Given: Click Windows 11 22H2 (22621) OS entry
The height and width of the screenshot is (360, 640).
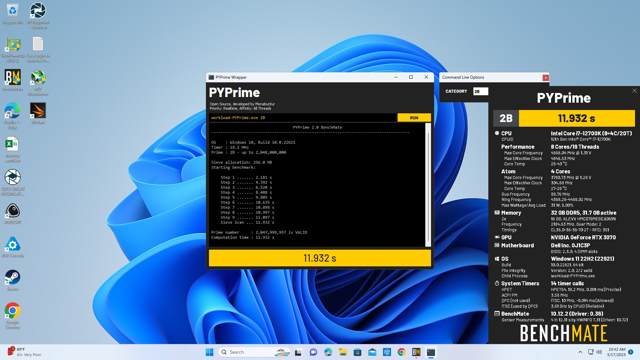Looking at the screenshot, I should 582,259.
